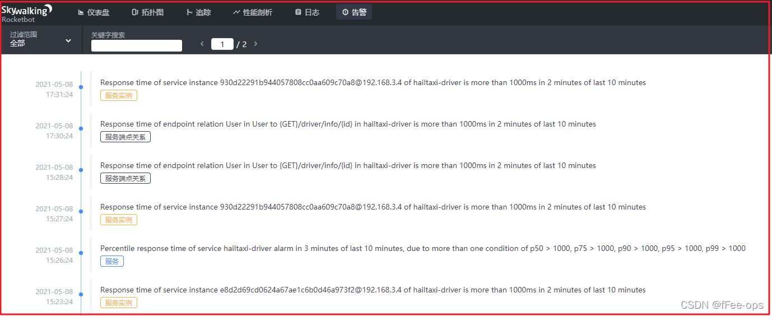This screenshot has height=316, width=772.
Task: Click timeline dot for 15:23:24 alarm
Action: click(x=81, y=294)
